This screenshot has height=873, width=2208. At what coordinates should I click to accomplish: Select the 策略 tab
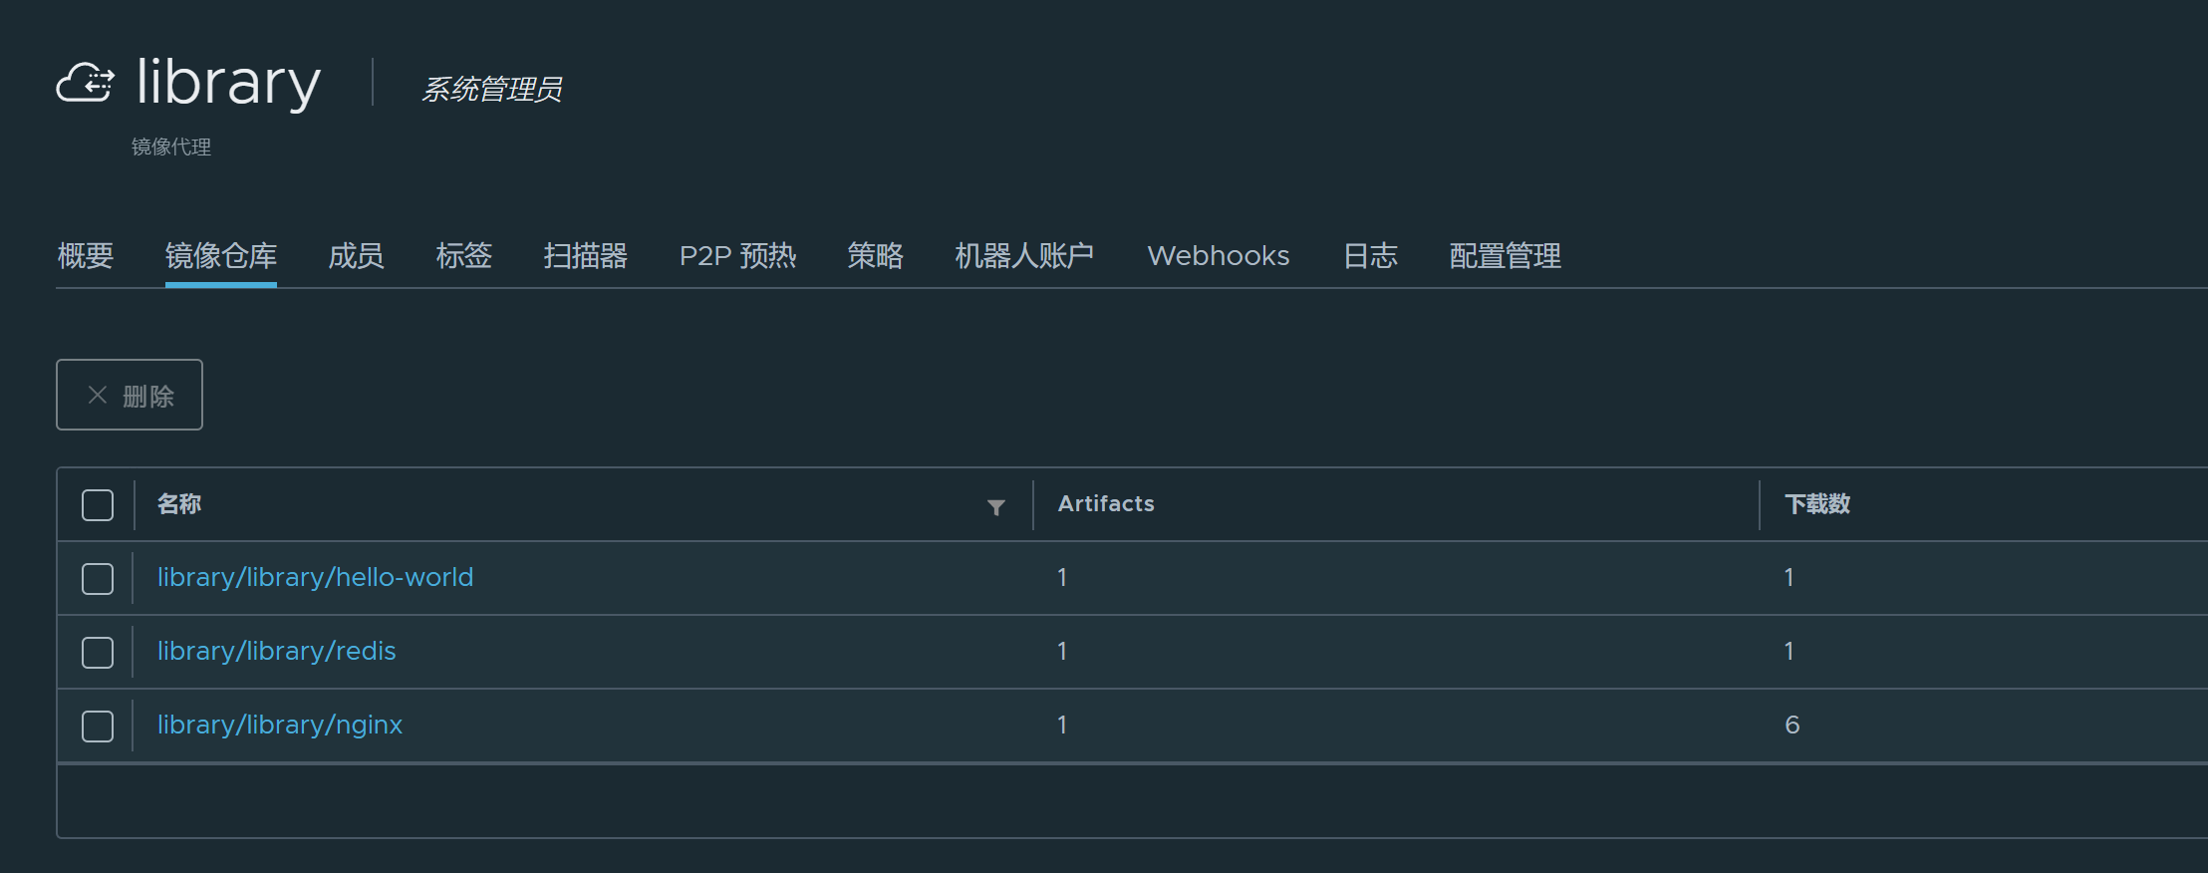875,256
